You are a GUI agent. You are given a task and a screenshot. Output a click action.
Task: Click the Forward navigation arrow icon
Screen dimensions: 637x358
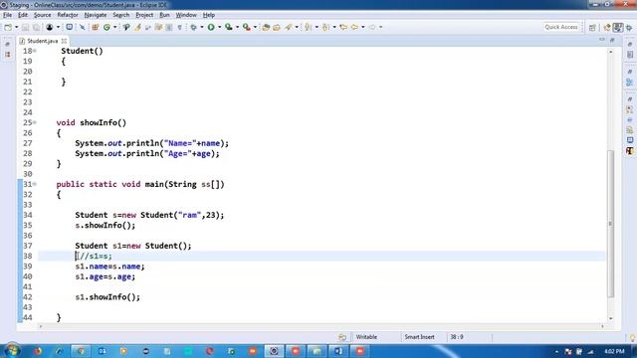tap(372, 27)
